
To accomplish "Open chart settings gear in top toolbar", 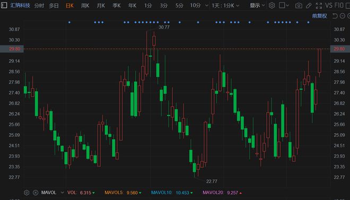I will pyautogui.click(x=272, y=5).
